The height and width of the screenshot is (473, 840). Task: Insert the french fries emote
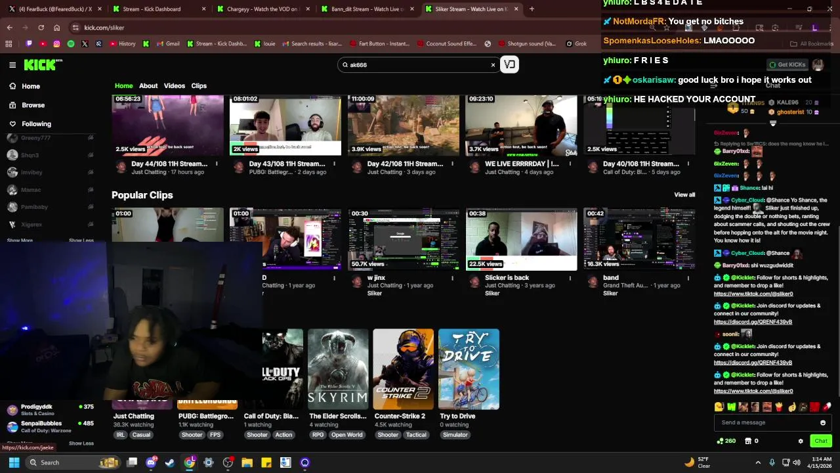click(x=779, y=407)
